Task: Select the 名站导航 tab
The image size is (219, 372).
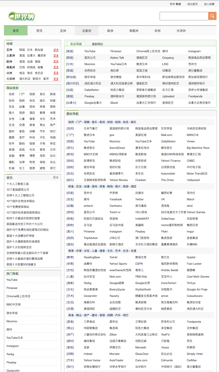Action: click(76, 44)
